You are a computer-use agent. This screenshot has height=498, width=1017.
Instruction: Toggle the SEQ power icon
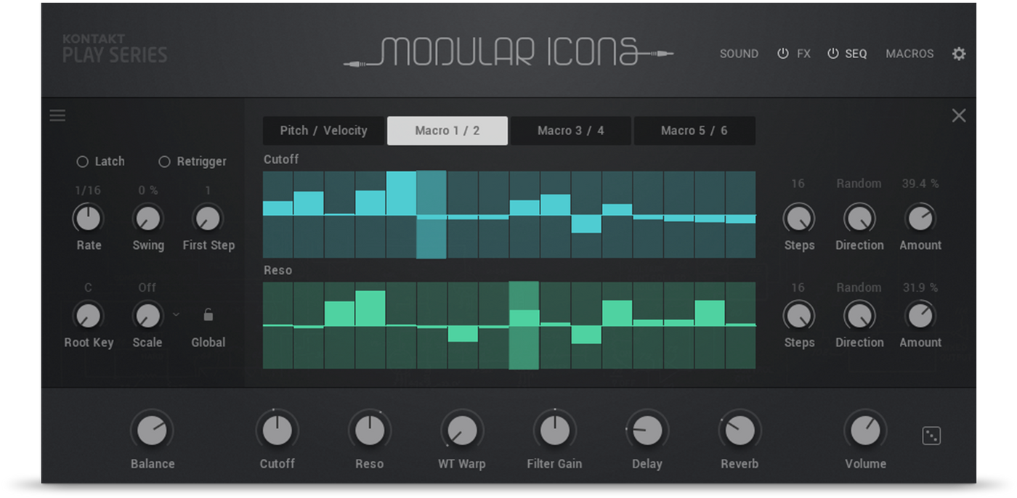[833, 54]
